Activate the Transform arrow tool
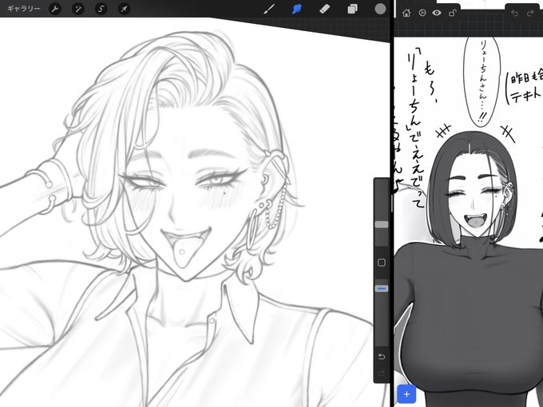This screenshot has height=407, width=543. (124, 9)
